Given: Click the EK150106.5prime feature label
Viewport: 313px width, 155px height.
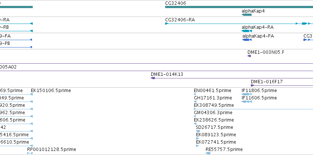Looking at the screenshot, I should click(51, 91).
